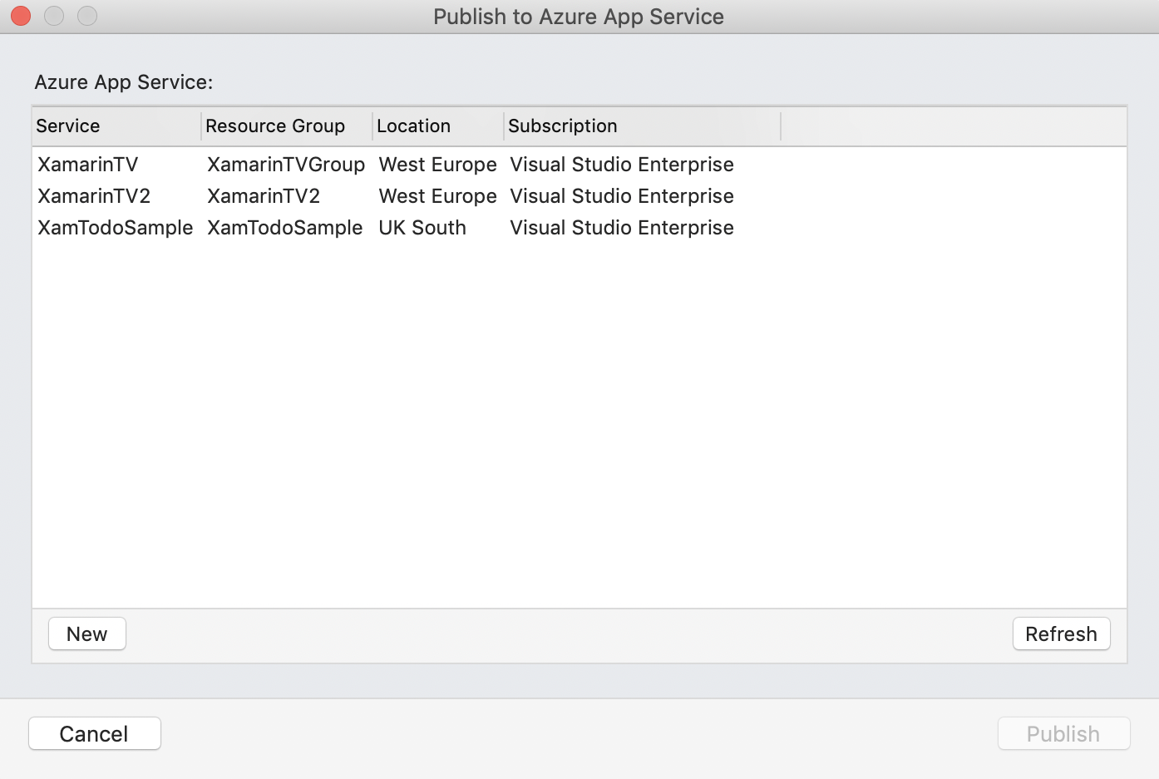Click Visual Studio Enterprise in the XamarinTV row
Image resolution: width=1159 pixels, height=779 pixels.
click(622, 165)
